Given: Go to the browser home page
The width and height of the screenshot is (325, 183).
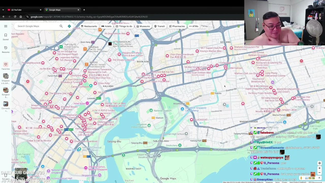Looking at the screenshot, I should 21,17.
